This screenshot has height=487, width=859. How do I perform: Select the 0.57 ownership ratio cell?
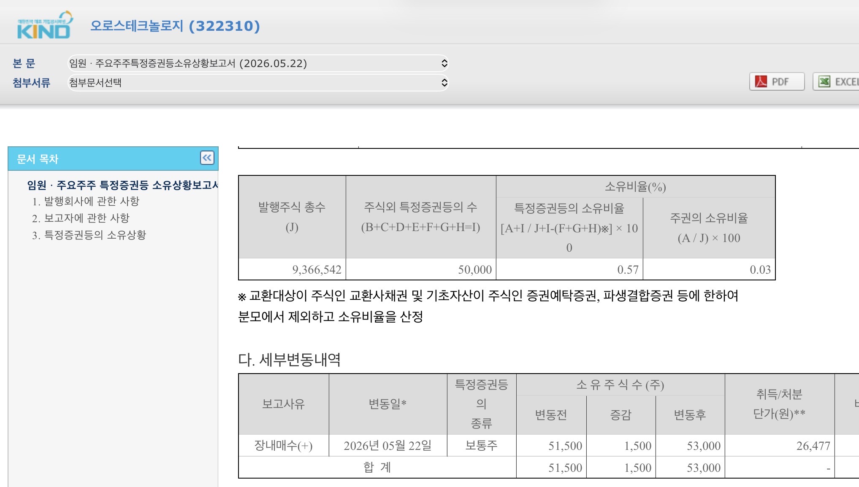[x=569, y=269]
